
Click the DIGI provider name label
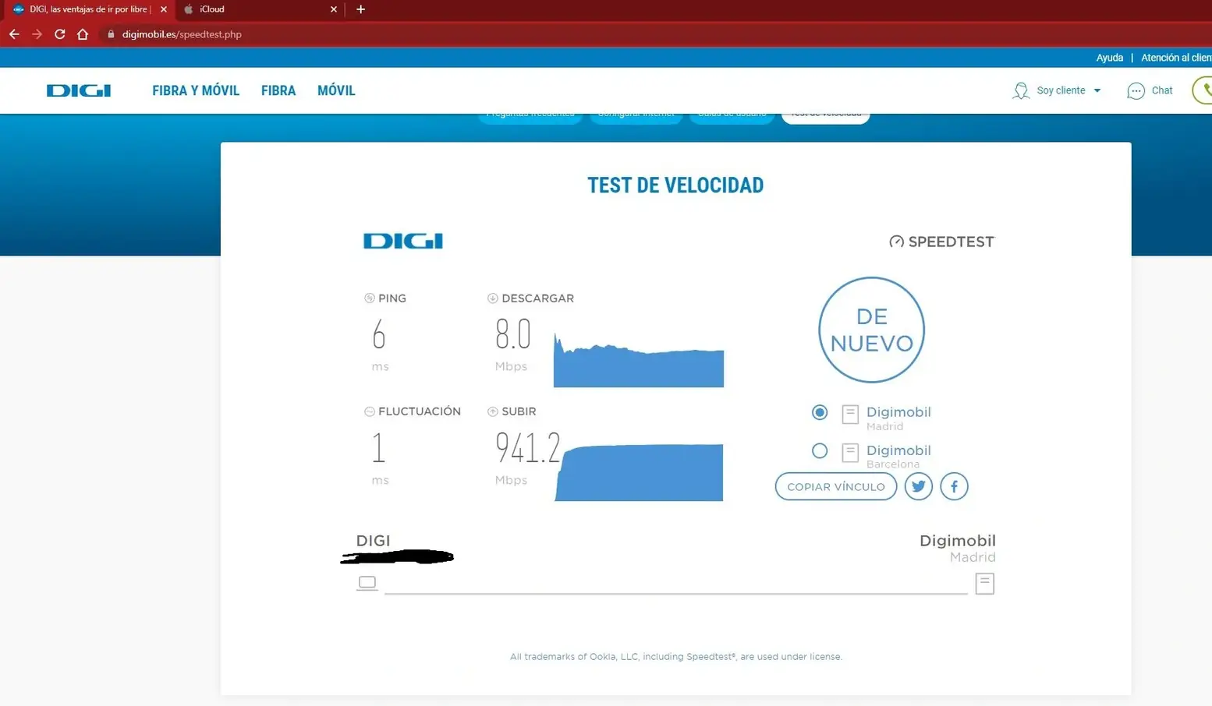[373, 541]
